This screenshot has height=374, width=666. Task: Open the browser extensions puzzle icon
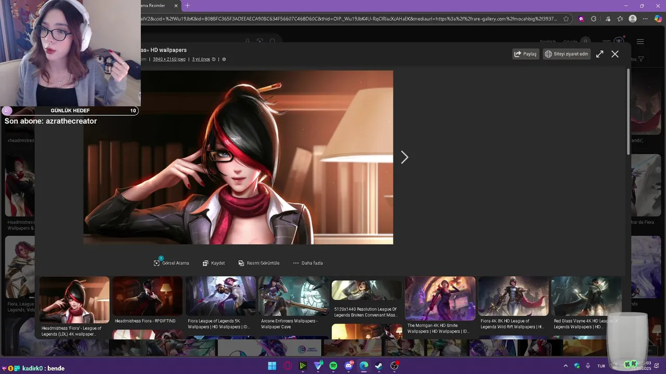[x=594, y=19]
